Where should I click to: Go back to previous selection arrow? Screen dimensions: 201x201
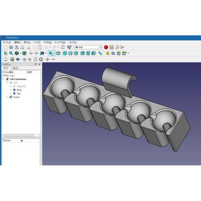[31, 53]
